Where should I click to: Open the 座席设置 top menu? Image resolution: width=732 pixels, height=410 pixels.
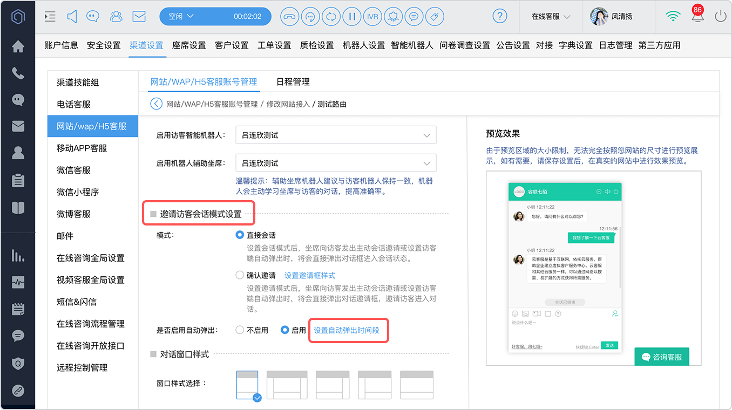189,45
